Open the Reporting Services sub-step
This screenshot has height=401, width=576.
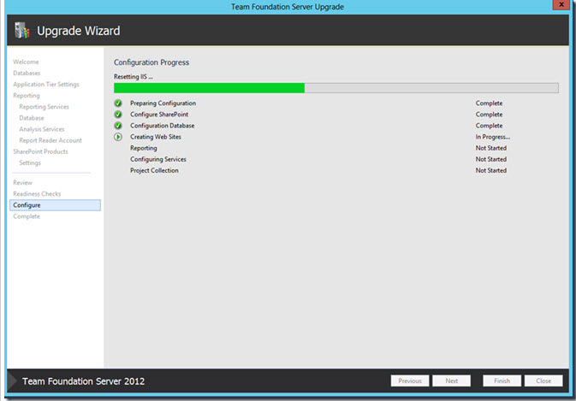coord(45,107)
